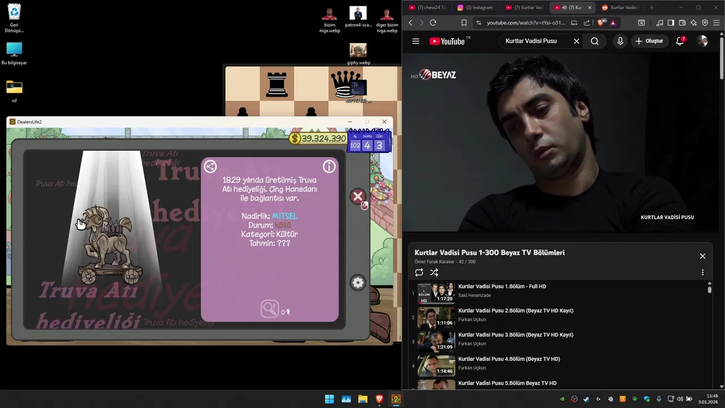
Task: Open volume control in system tray
Action: pyautogui.click(x=680, y=399)
